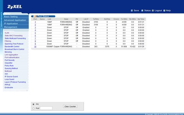Open the Management menu

coord(11,27)
